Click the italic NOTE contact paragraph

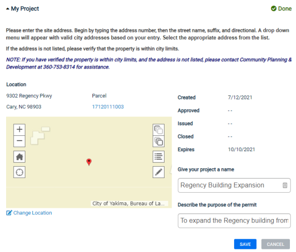(x=149, y=63)
